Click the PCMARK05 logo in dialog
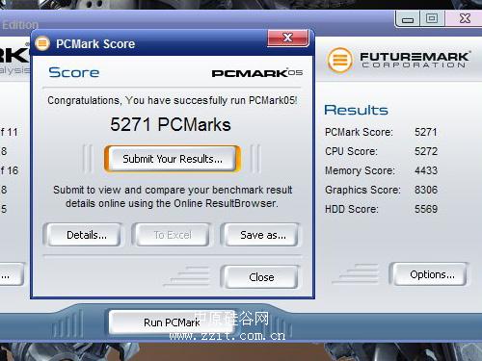Image resolution: width=482 pixels, height=361 pixels. click(256, 73)
